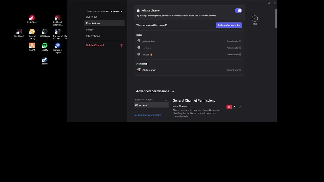Open the Overview settings tab

pos(91,17)
